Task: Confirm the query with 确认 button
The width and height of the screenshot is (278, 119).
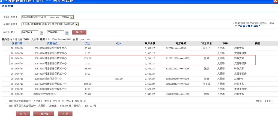Action: point(79,32)
